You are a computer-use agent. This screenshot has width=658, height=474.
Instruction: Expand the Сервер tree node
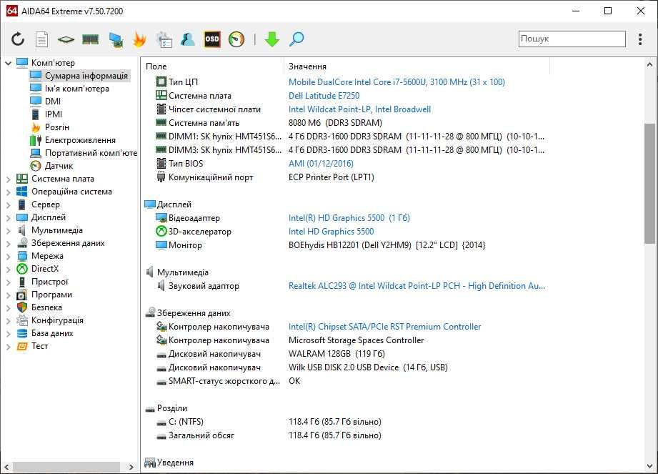[8, 205]
